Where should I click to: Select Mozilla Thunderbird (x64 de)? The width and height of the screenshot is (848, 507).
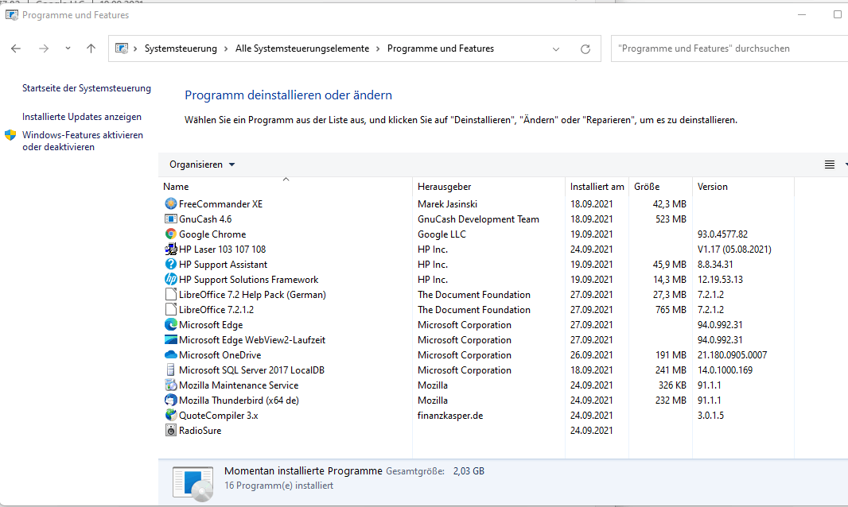[x=239, y=401]
